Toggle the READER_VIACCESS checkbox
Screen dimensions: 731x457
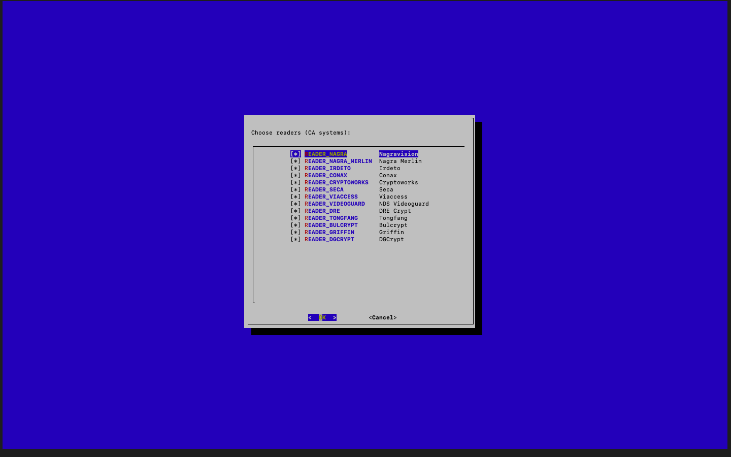tap(295, 197)
